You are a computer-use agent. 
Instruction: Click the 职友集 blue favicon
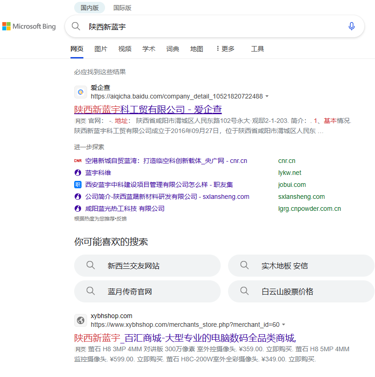tap(78, 185)
